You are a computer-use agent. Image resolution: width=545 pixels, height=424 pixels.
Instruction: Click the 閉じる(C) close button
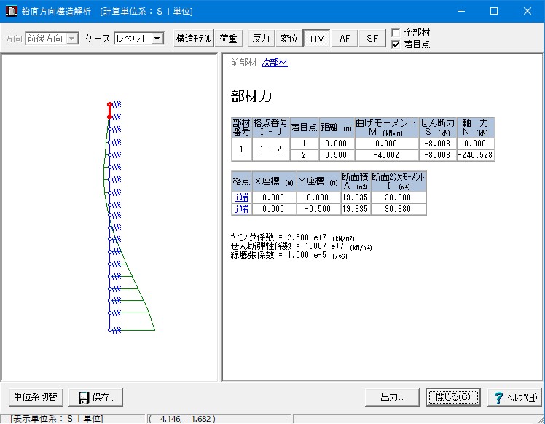point(453,397)
